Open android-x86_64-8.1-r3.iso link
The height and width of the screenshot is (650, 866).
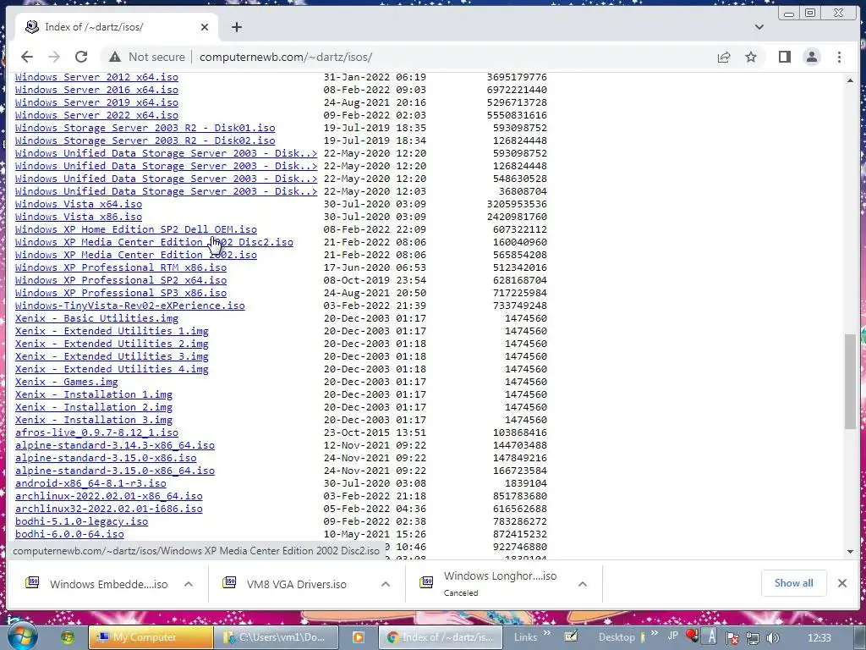click(90, 483)
